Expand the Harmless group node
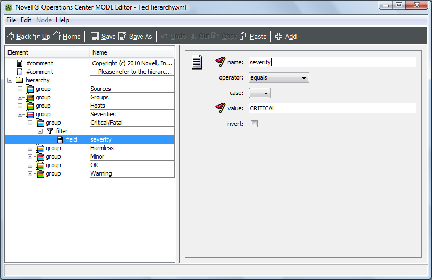Image resolution: width=432 pixels, height=280 pixels. point(30,148)
